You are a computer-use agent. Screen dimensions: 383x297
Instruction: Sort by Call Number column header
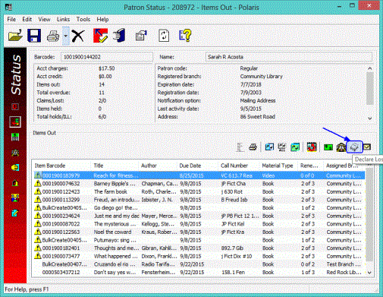point(239,166)
